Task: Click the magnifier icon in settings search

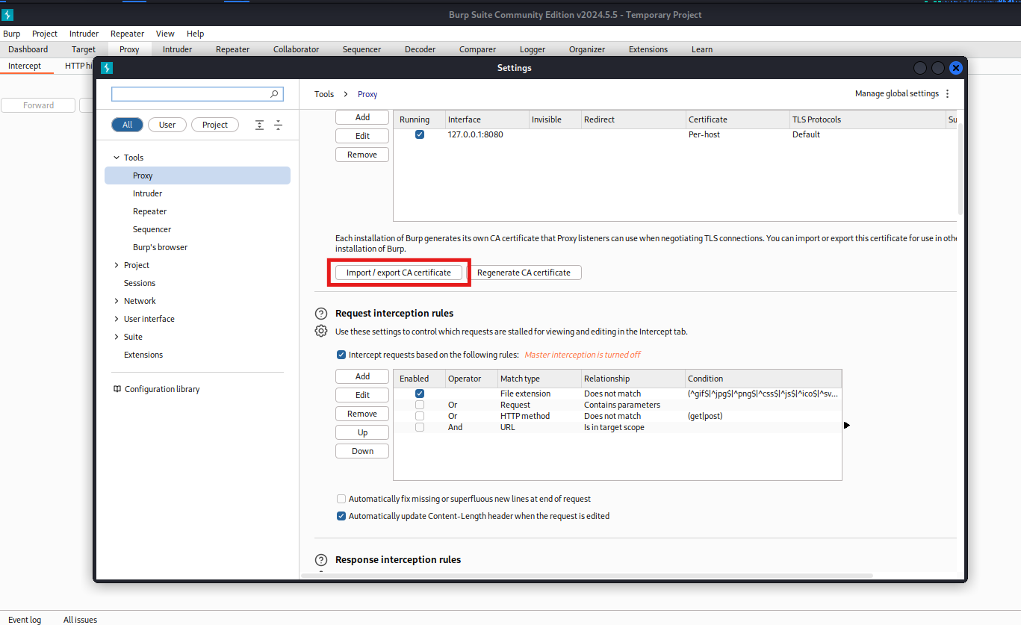Action: 274,94
